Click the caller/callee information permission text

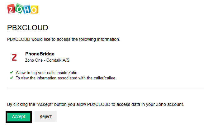65,78
